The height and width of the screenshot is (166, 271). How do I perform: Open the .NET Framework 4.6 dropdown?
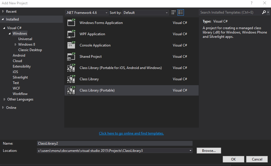tap(87, 13)
